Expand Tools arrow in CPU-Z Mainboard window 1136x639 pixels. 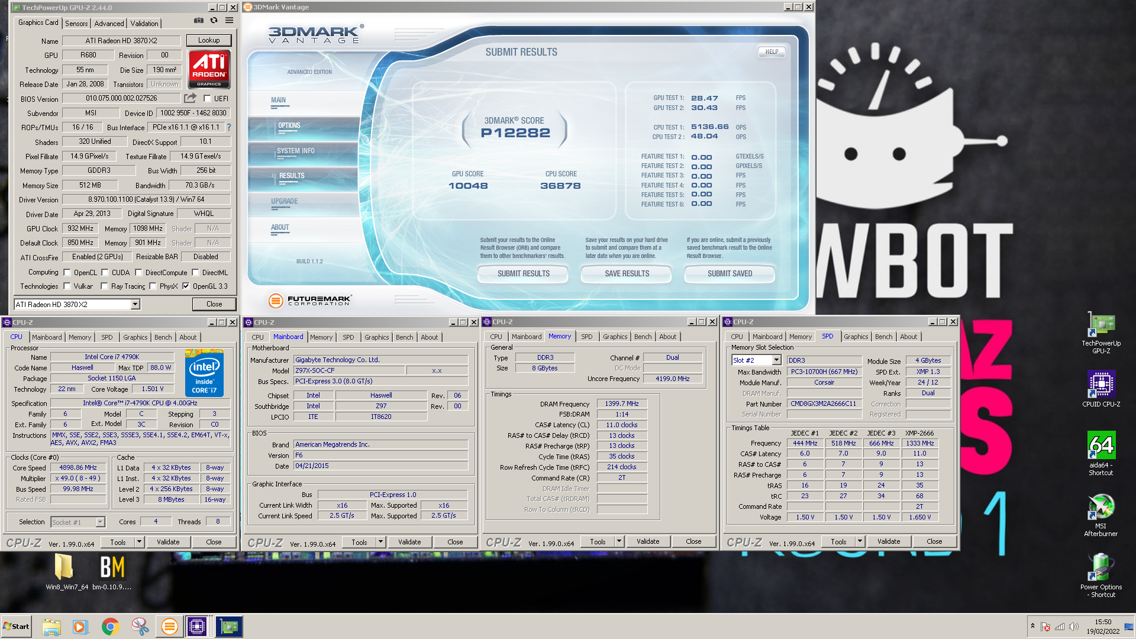click(x=381, y=542)
